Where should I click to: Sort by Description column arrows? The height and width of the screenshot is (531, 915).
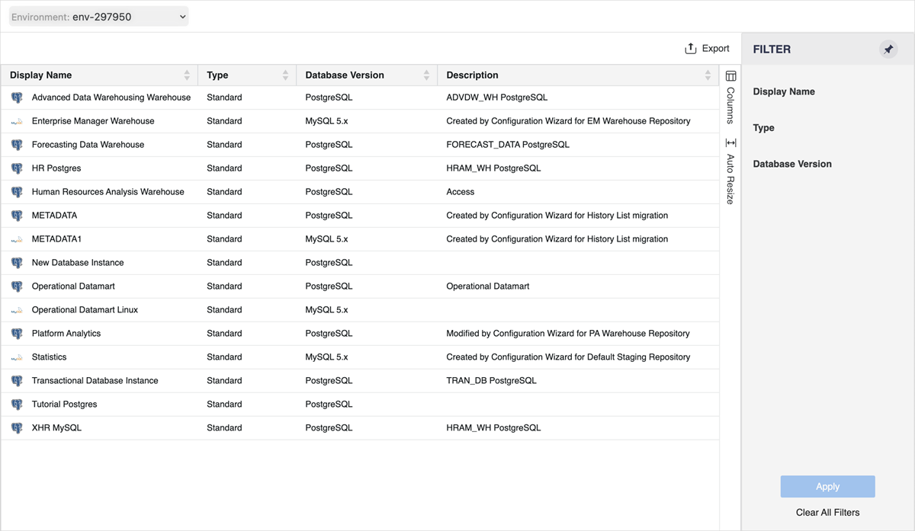(708, 75)
